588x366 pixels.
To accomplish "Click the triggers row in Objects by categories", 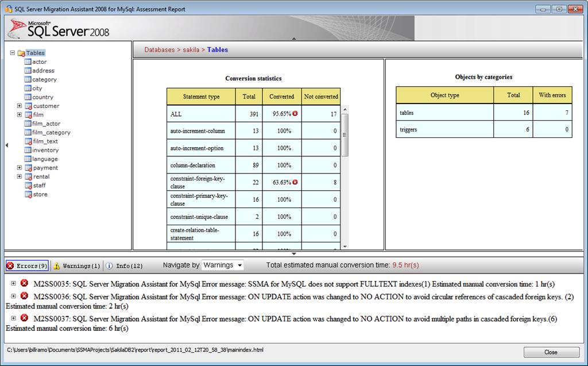I will 483,129.
